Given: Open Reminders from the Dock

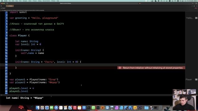Looking at the screenshot, I should (x=61, y=108).
